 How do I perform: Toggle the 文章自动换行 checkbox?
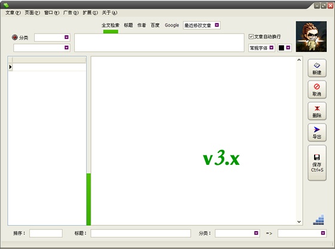click(x=251, y=36)
